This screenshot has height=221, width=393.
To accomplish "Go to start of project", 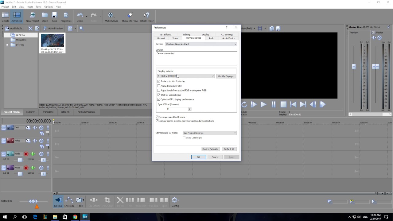I will (x=293, y=104).
